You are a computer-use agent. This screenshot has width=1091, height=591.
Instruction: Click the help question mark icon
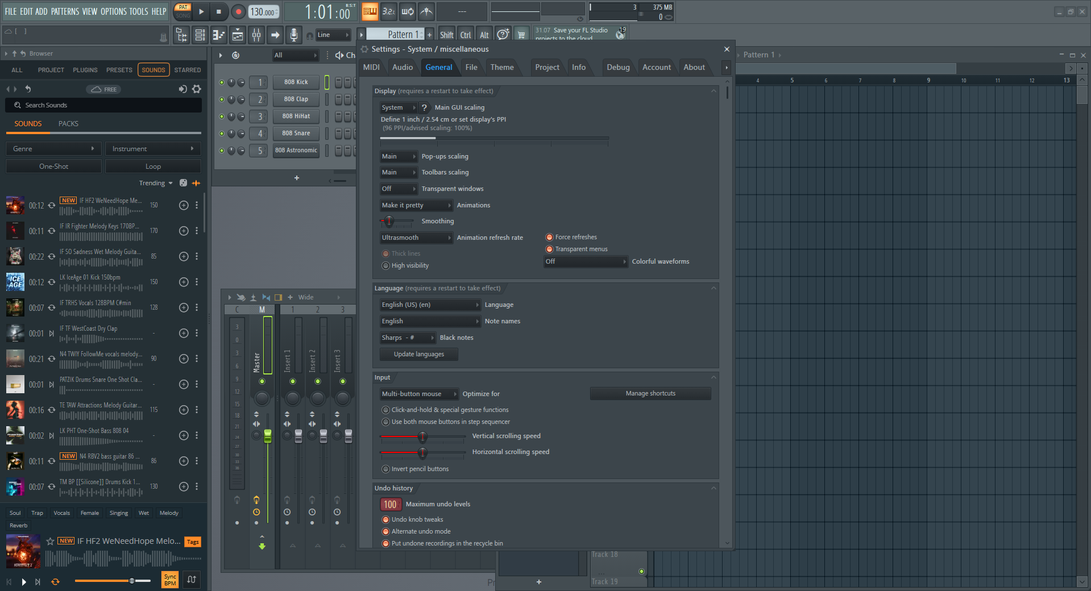[x=503, y=35]
